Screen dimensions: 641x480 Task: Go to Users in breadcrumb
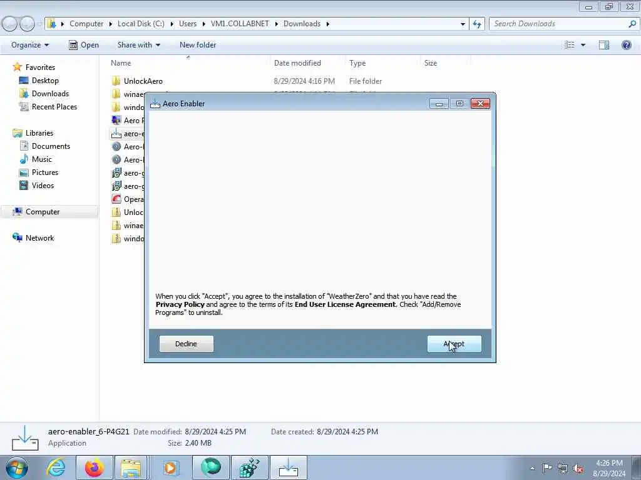tap(188, 24)
